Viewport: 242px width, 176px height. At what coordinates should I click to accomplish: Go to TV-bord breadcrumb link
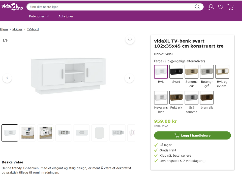click(33, 29)
